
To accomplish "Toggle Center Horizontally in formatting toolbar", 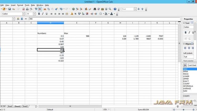I will 55,14.
